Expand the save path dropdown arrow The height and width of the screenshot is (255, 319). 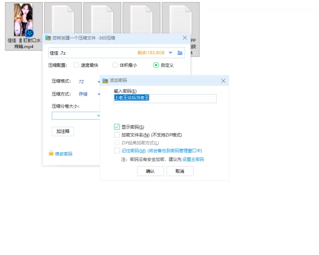[171, 53]
